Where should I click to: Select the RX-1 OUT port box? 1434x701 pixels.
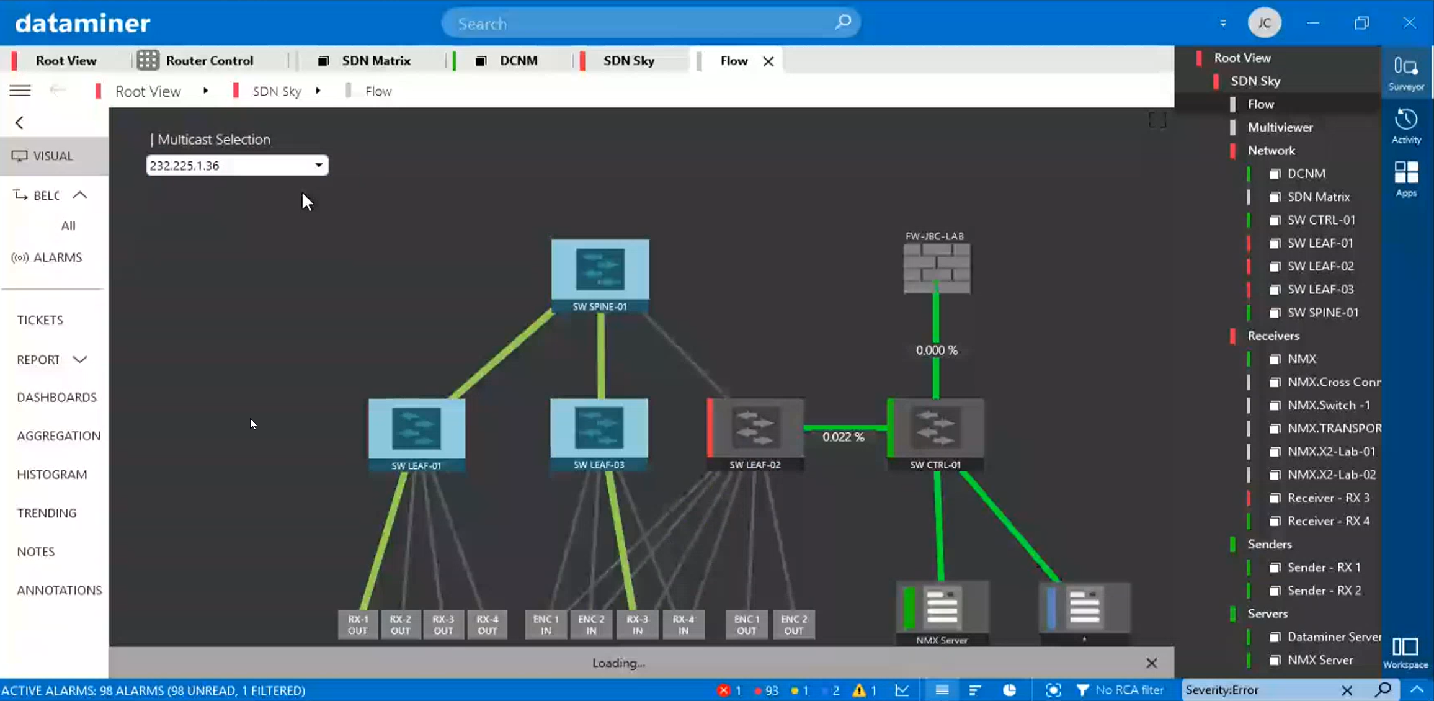358,625
